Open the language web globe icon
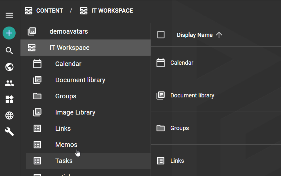281x176 pixels. tap(9, 115)
